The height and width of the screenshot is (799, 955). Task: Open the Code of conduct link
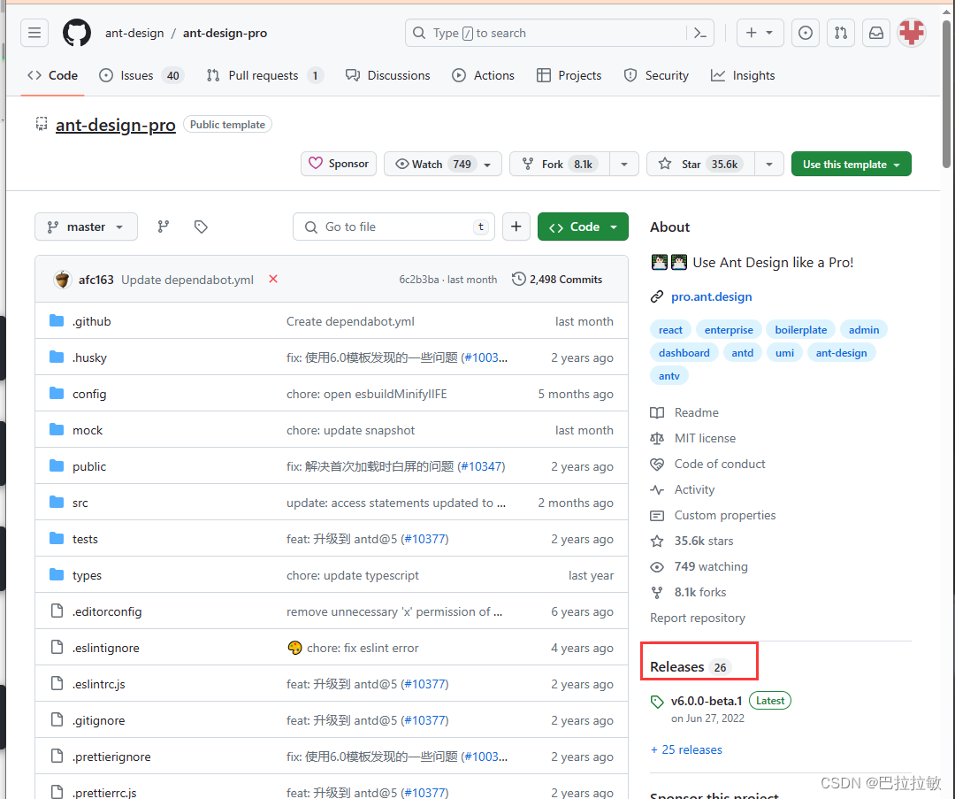tap(719, 464)
